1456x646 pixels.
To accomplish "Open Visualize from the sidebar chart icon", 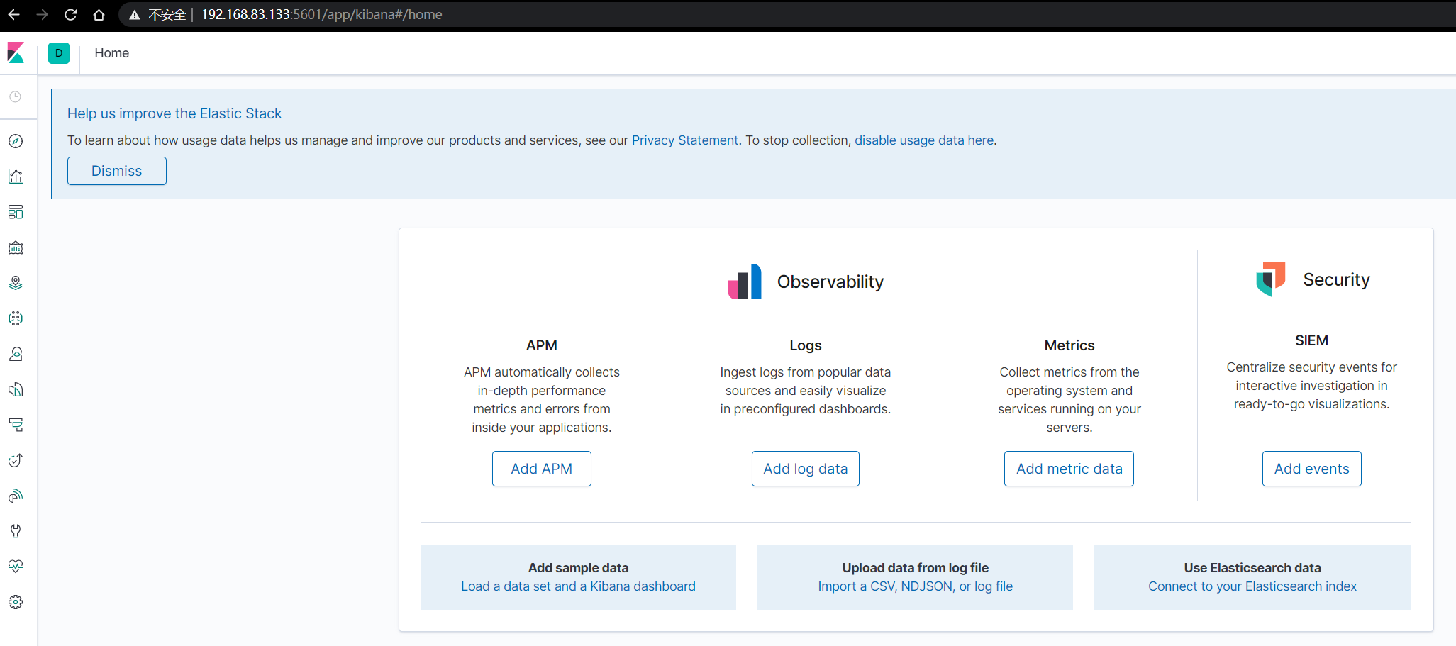I will click(x=16, y=177).
